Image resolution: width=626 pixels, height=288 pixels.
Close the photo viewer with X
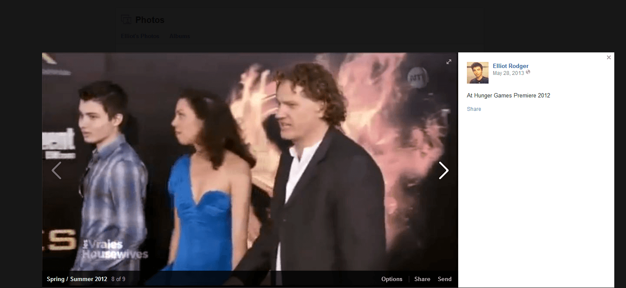click(609, 57)
